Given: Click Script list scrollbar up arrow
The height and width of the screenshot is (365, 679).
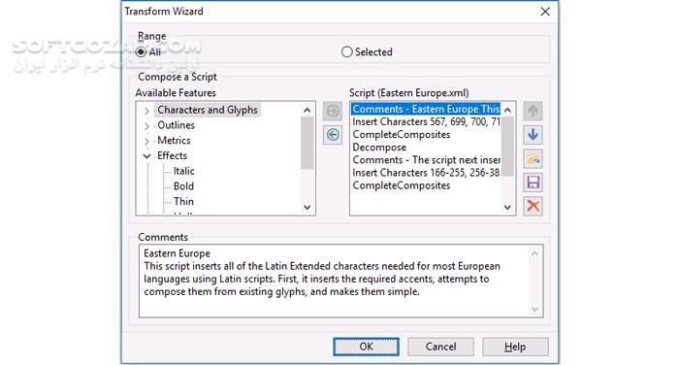Looking at the screenshot, I should click(507, 110).
